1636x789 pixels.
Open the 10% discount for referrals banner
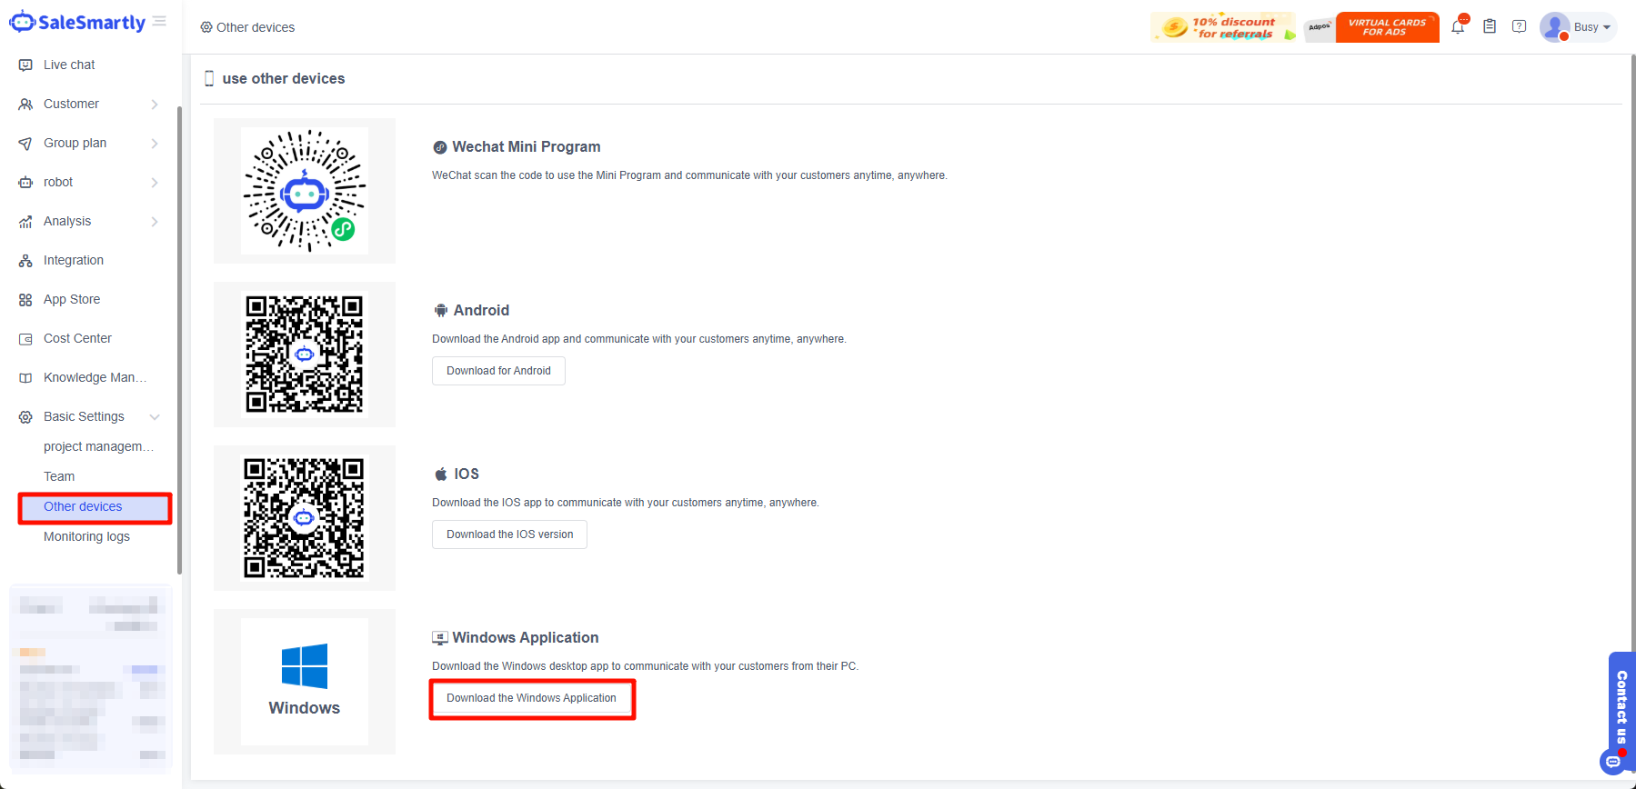pyautogui.click(x=1224, y=27)
